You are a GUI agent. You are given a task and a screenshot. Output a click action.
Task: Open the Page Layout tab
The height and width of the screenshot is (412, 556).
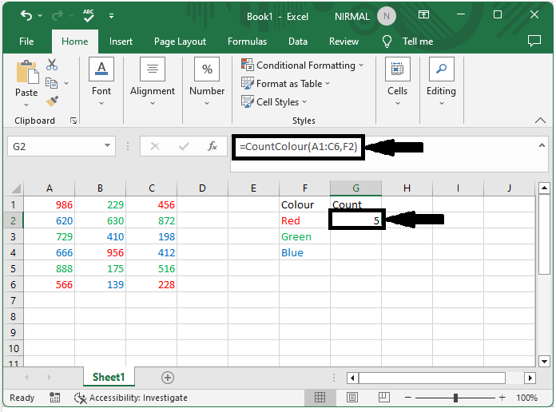click(x=180, y=42)
